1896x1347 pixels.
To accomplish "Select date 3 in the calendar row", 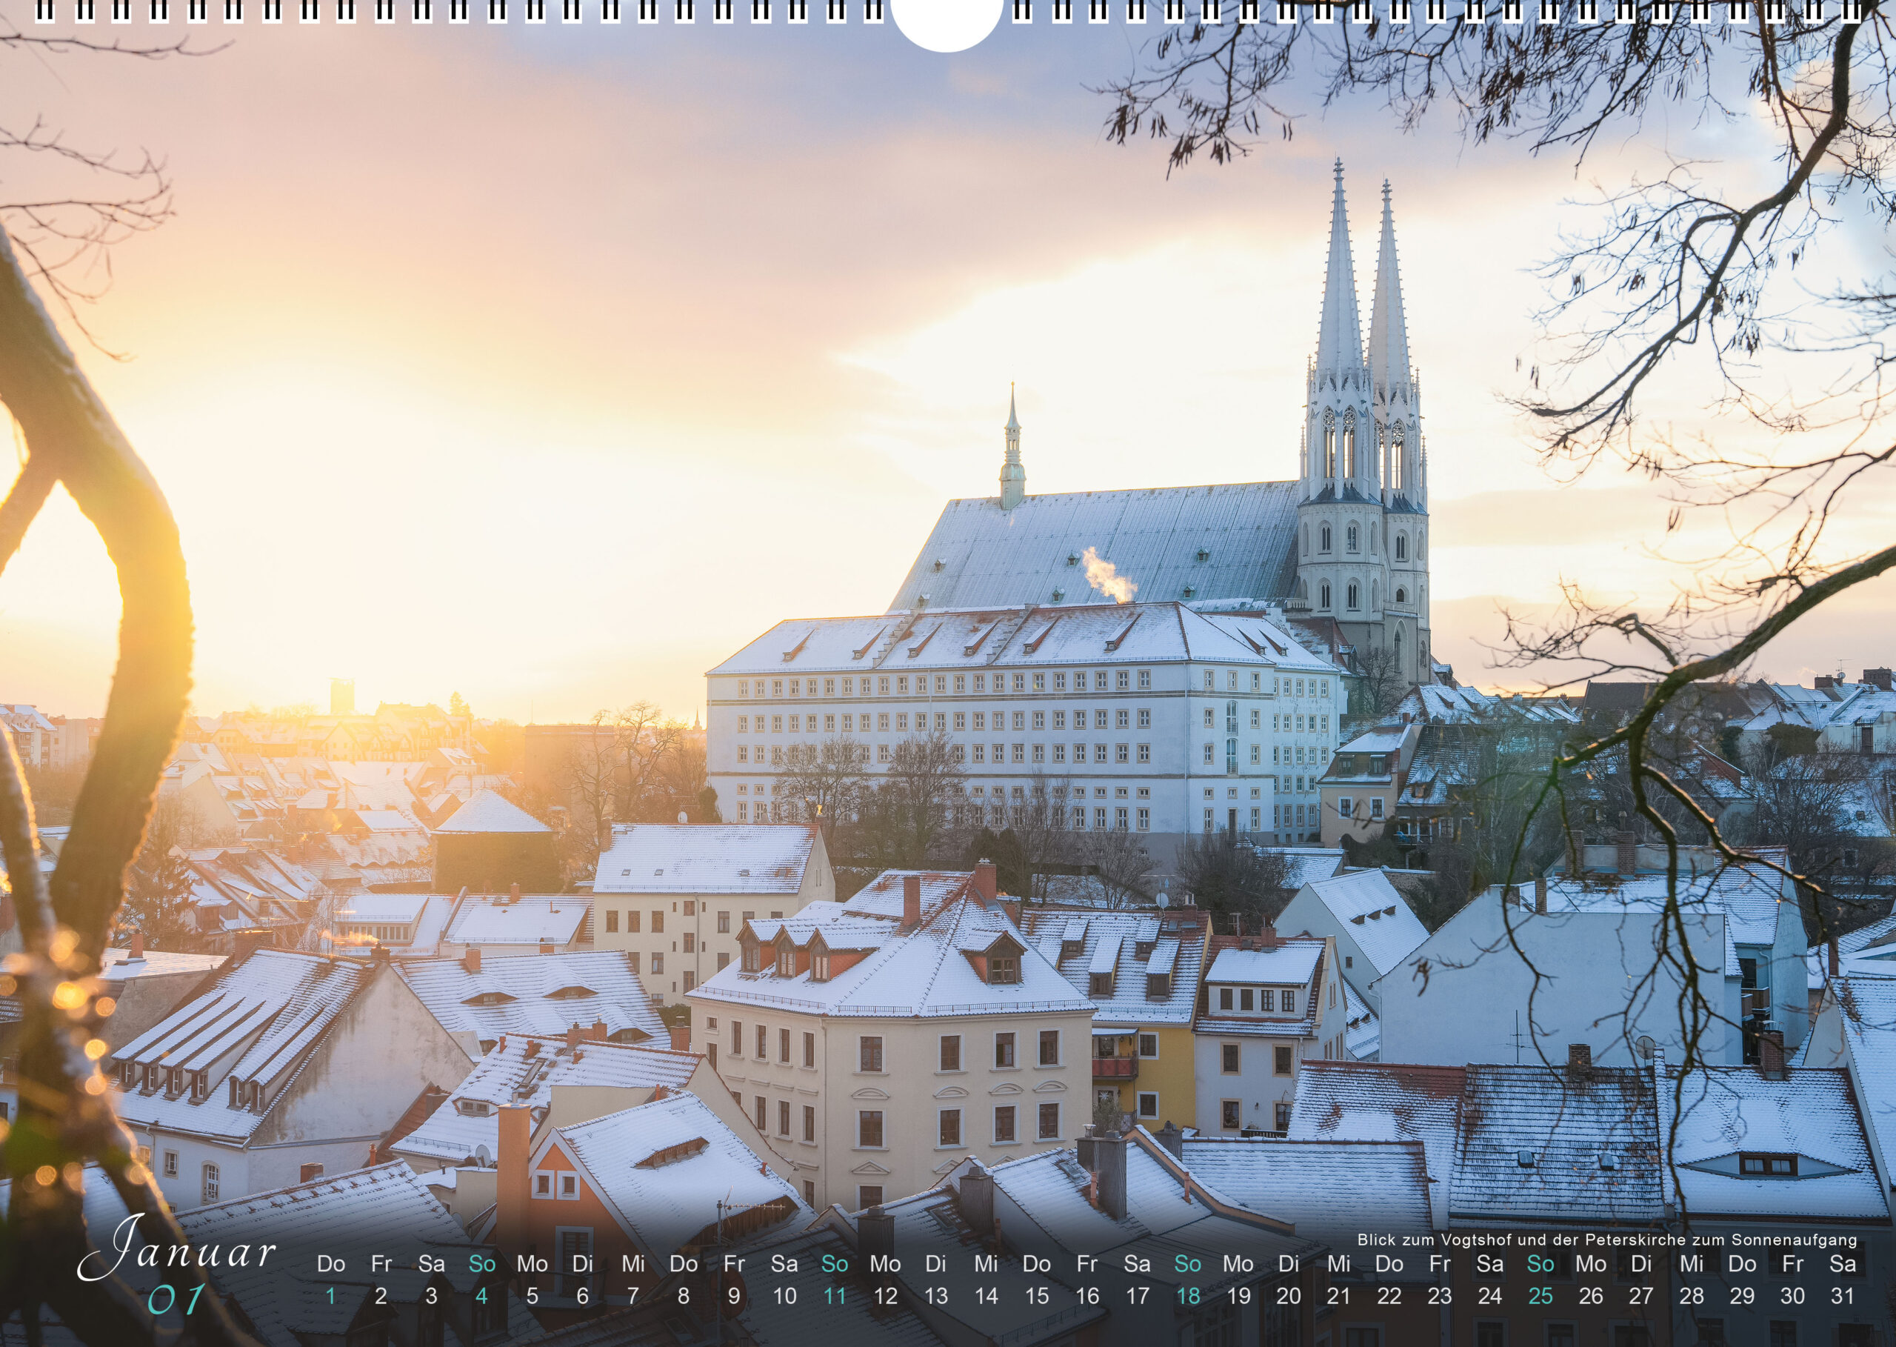I will (431, 1296).
